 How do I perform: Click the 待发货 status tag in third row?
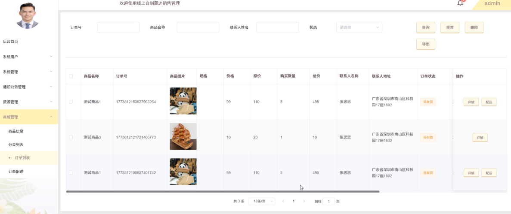point(428,173)
